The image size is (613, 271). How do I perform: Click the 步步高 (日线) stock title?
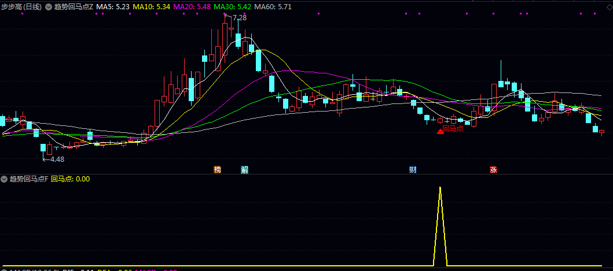pos(21,7)
